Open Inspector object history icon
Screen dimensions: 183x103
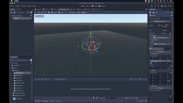point(172,13)
